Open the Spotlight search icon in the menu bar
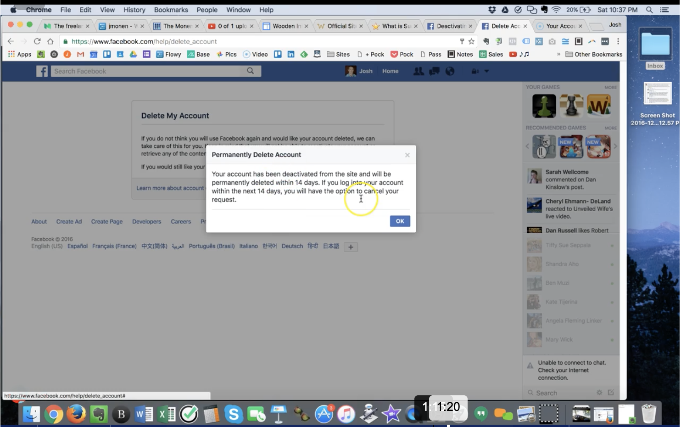Viewport: 681px width, 427px height. tap(649, 10)
